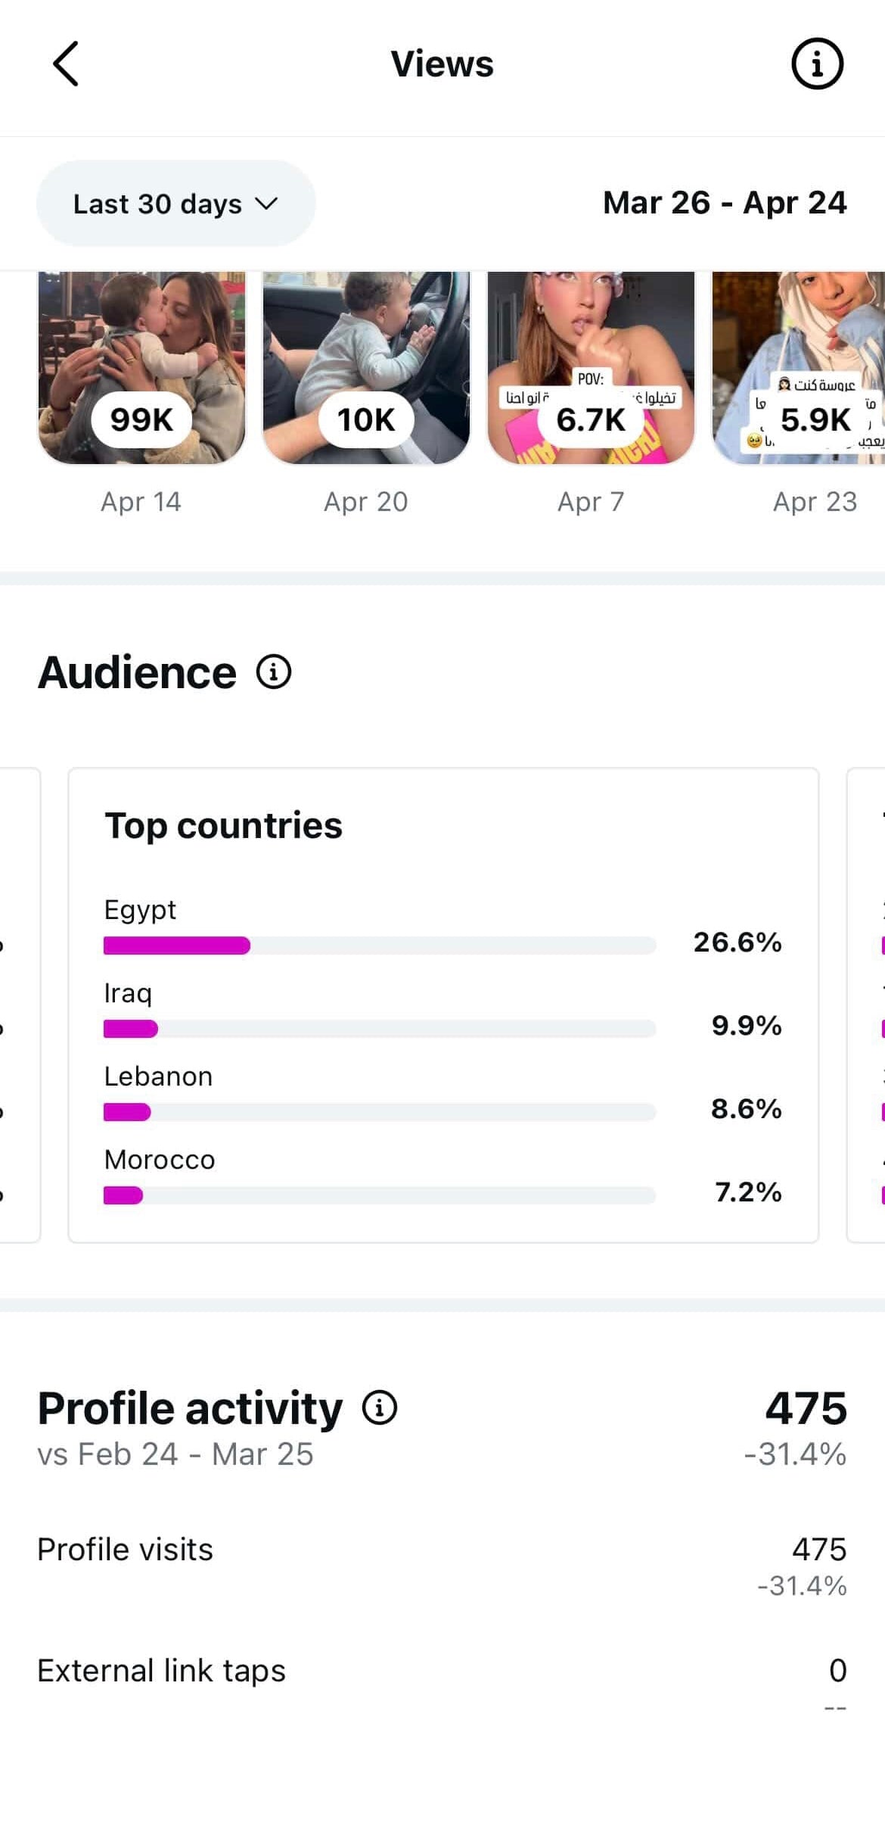Tap the Apr 14 date label
885x1823 pixels.
click(x=141, y=501)
